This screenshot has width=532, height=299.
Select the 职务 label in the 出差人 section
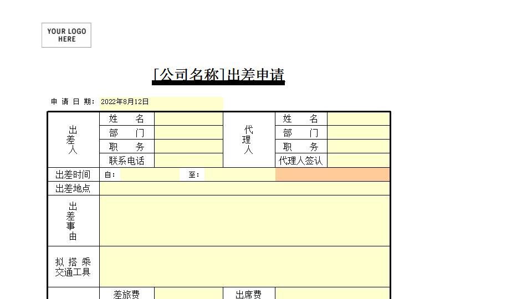127,146
